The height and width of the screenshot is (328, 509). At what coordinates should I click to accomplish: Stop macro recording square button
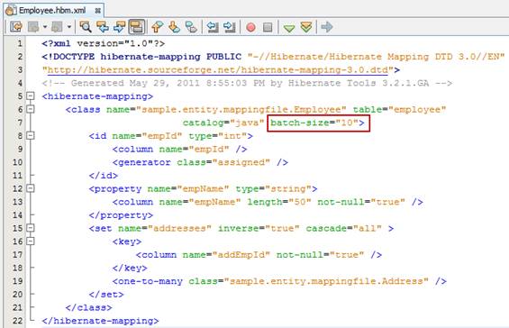pyautogui.click(x=268, y=27)
